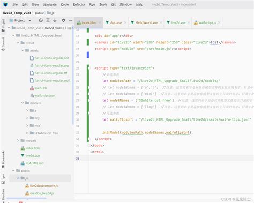Open the Project view dropdown

click(x=30, y=21)
